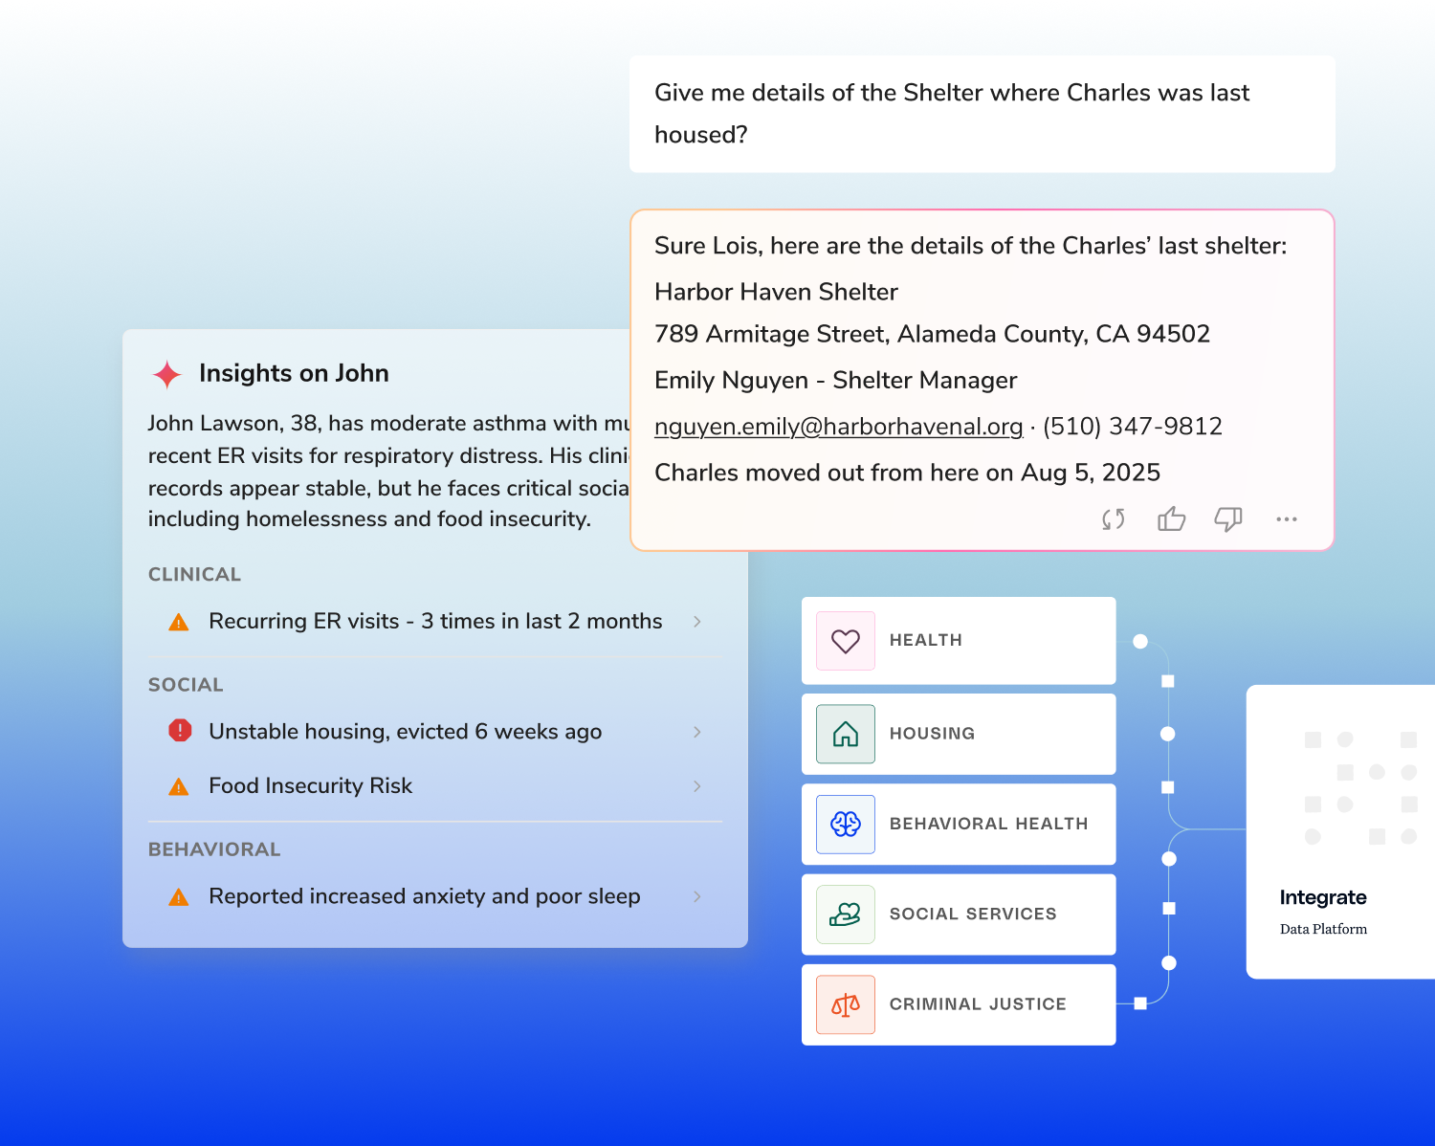
Task: Click the Behavioral Health brain icon
Action: coord(846,824)
